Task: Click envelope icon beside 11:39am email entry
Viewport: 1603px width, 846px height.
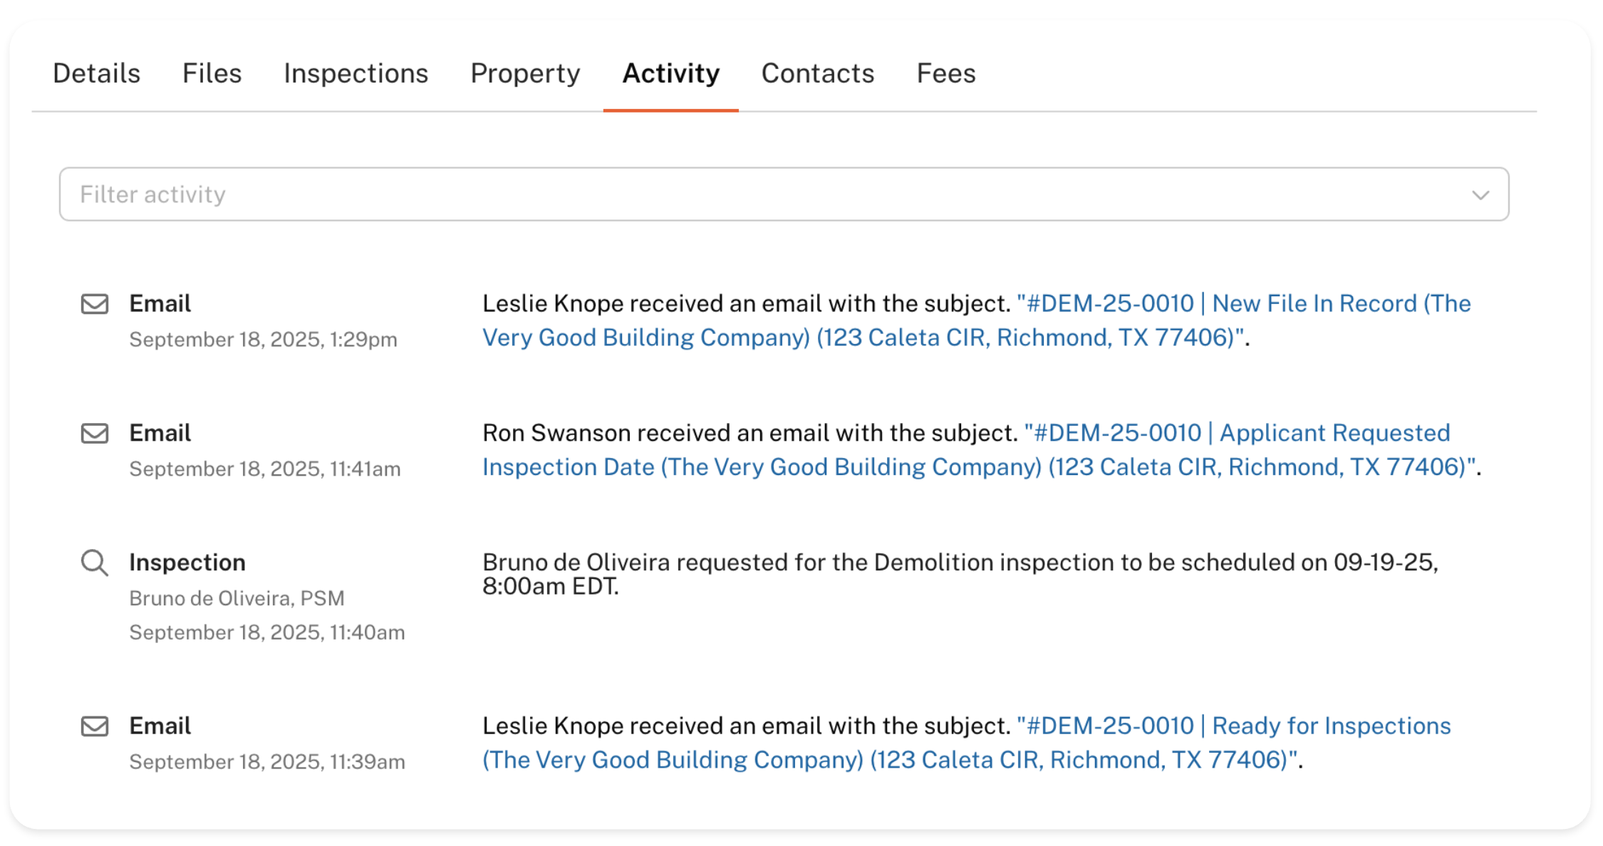Action: 94,726
